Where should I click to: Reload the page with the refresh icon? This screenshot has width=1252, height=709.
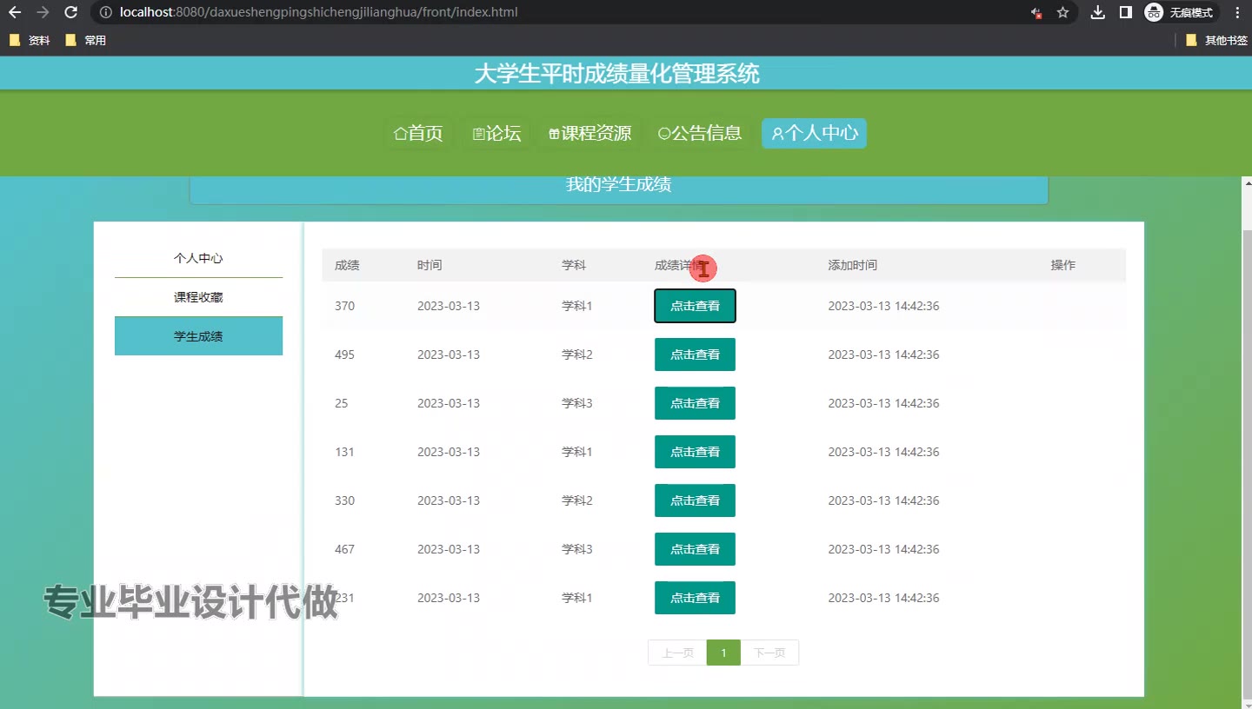(x=71, y=12)
